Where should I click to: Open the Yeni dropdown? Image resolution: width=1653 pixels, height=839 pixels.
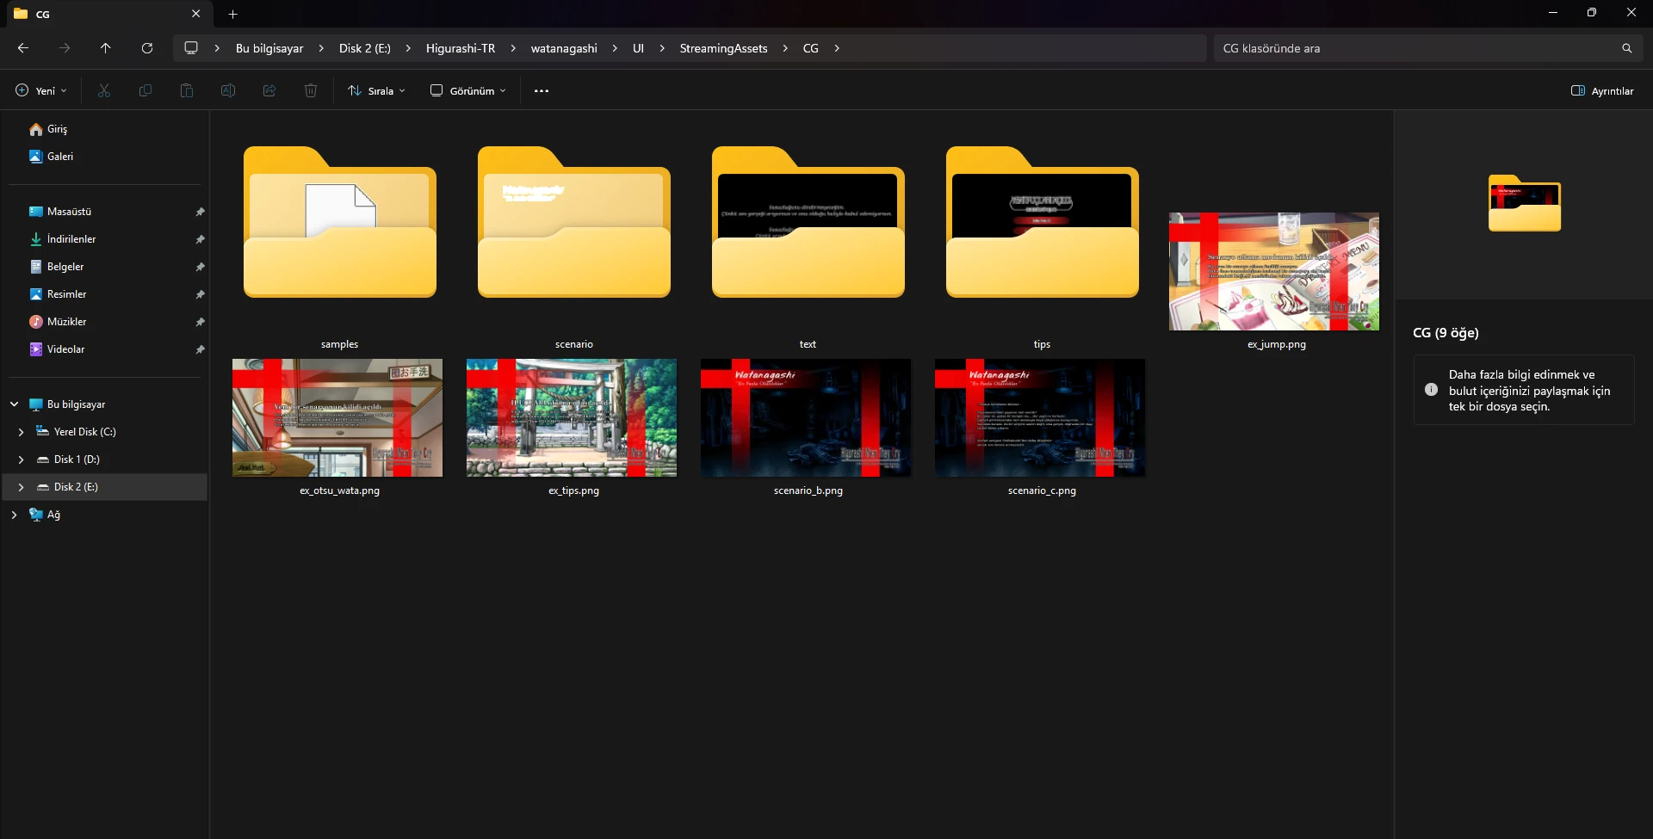point(40,90)
